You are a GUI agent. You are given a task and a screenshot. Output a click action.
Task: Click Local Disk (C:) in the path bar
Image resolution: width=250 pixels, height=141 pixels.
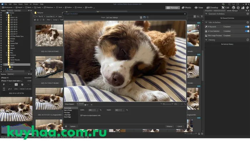click(x=51, y=16)
